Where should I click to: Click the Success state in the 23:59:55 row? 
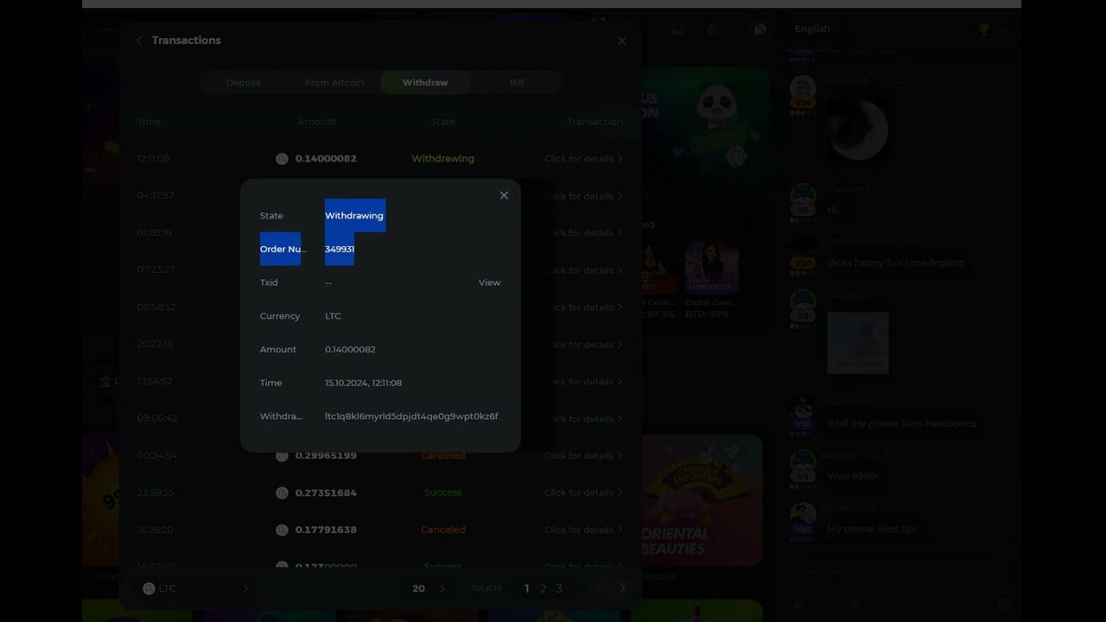(442, 492)
